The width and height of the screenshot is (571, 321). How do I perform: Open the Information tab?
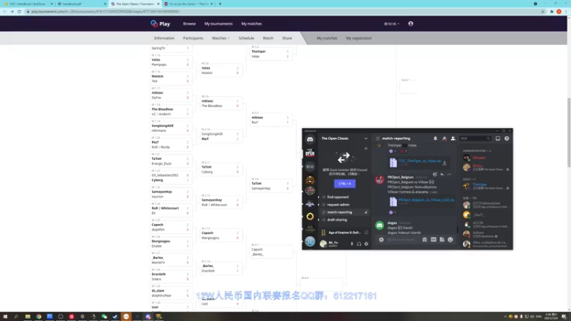(164, 38)
